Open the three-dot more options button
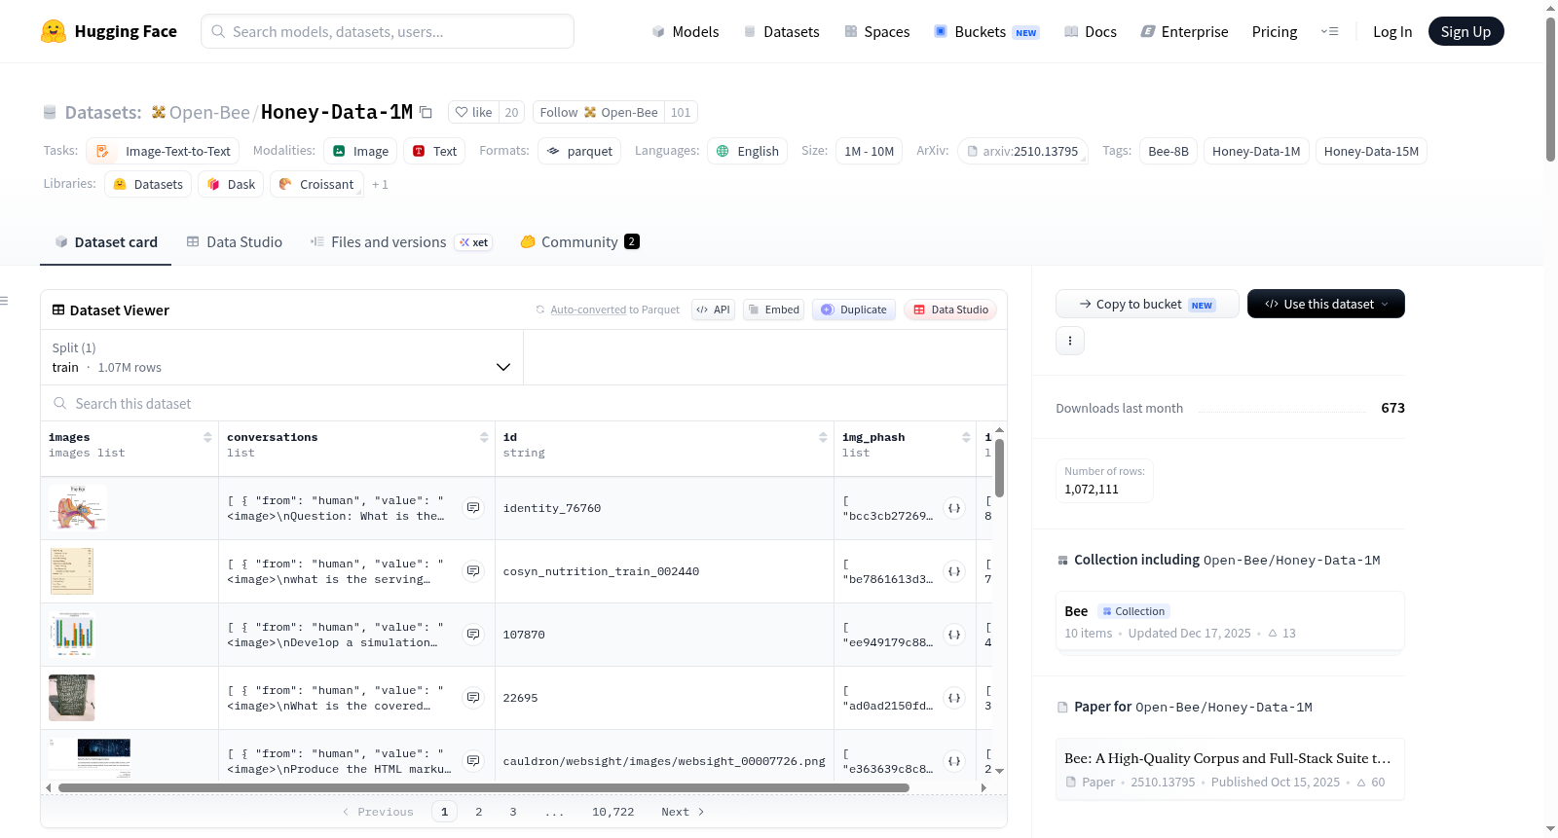1558x838 pixels. point(1070,341)
